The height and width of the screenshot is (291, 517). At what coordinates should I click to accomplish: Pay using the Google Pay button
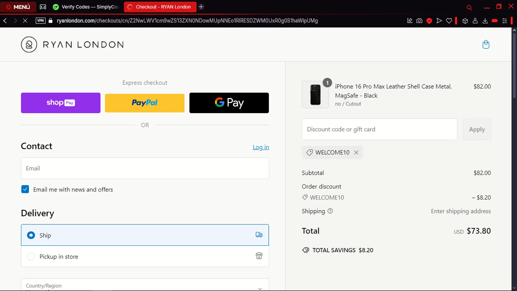(x=229, y=103)
